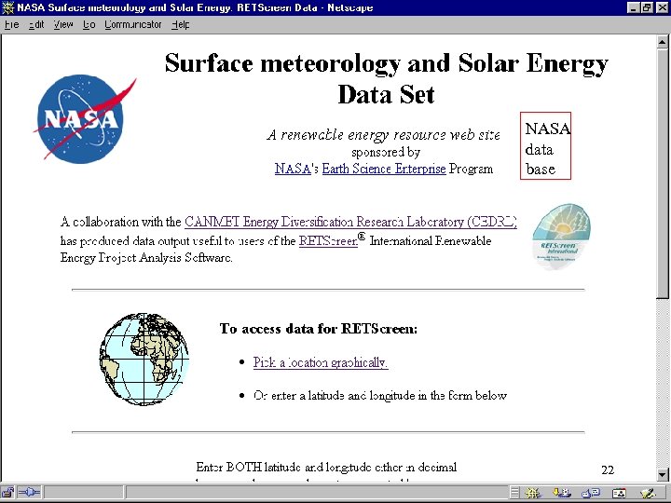Open the Go menu
This screenshot has width=671, height=503.
coord(89,25)
